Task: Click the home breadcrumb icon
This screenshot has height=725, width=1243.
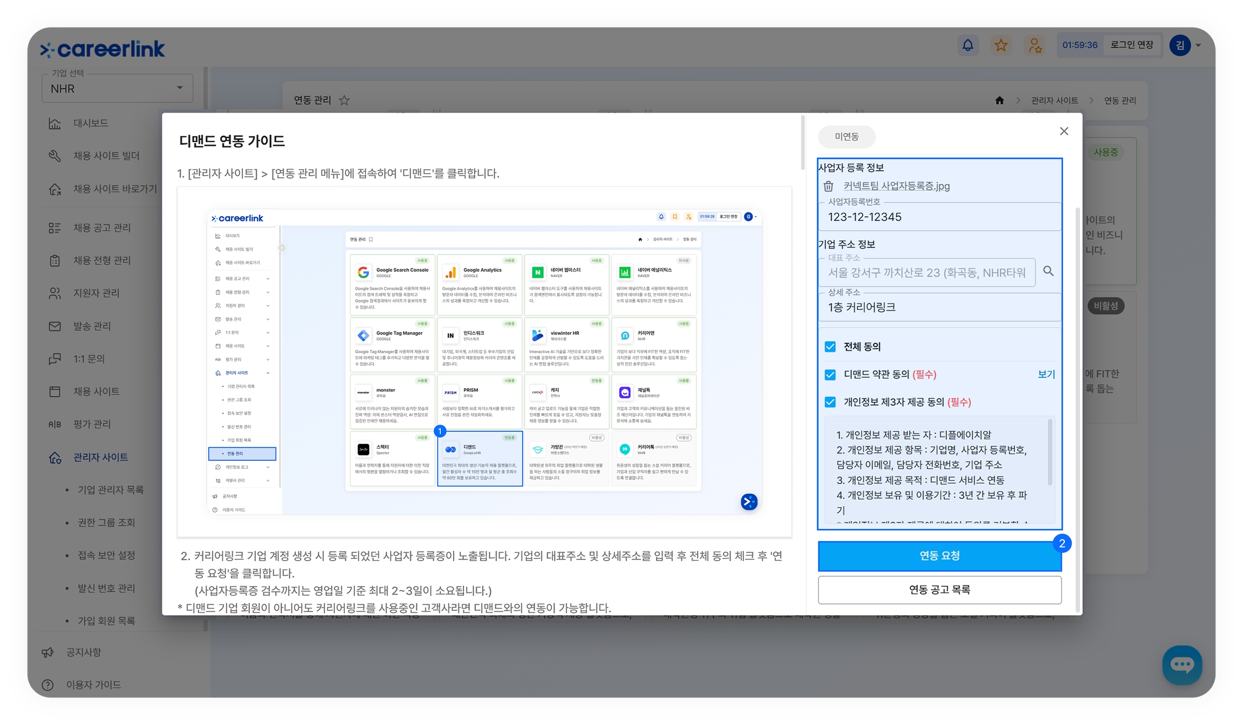Action: (x=999, y=100)
